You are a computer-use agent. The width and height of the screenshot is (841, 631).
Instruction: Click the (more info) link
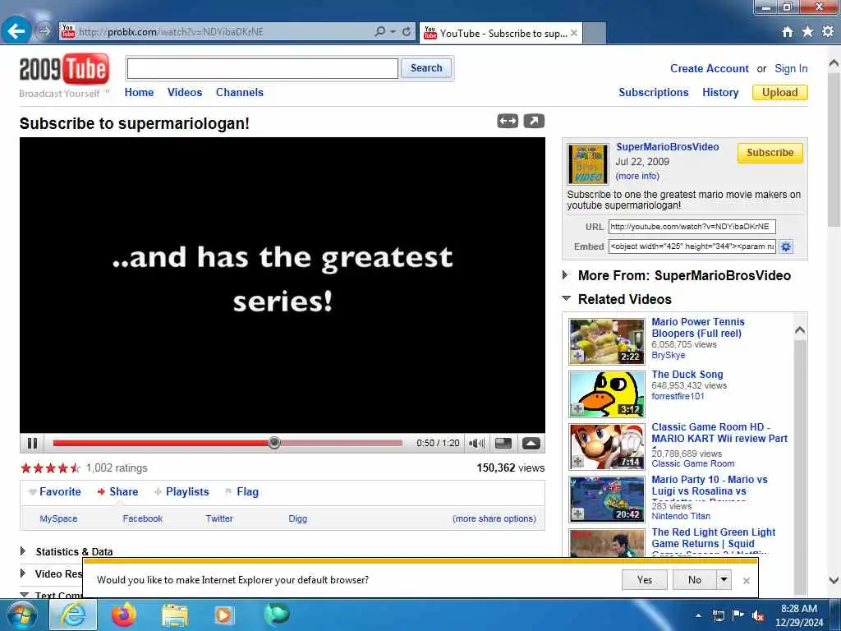tap(637, 176)
